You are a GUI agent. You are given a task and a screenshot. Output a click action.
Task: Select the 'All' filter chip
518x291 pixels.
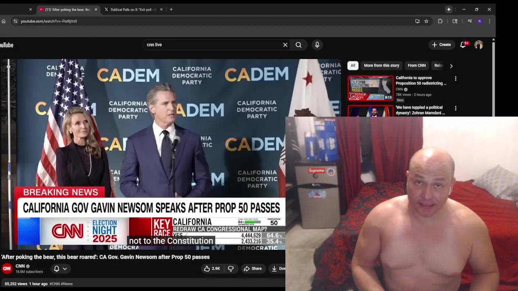(x=353, y=65)
